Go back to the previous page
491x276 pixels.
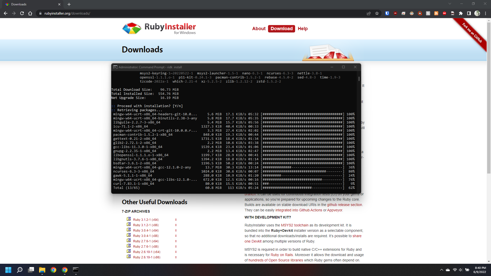pyautogui.click(x=6, y=13)
